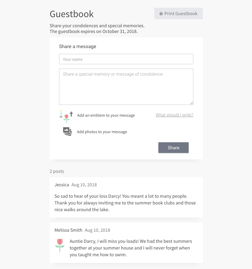This screenshot has width=252, height=269.
Task: Select the cross emblem icon
Action: point(71,114)
